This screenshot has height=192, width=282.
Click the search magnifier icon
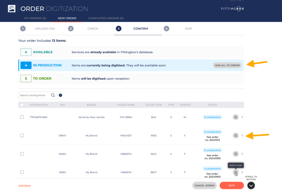[x=53, y=95]
